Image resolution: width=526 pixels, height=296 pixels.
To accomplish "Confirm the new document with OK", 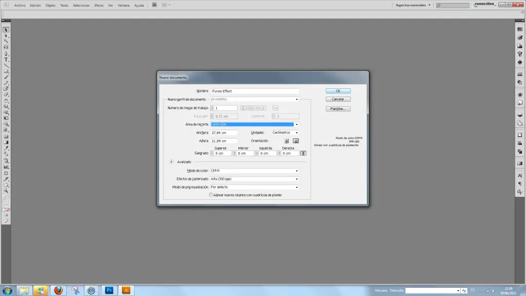I will pyautogui.click(x=338, y=91).
